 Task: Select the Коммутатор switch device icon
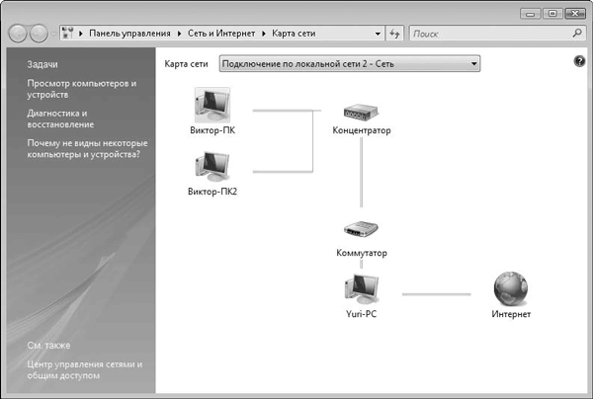(362, 232)
